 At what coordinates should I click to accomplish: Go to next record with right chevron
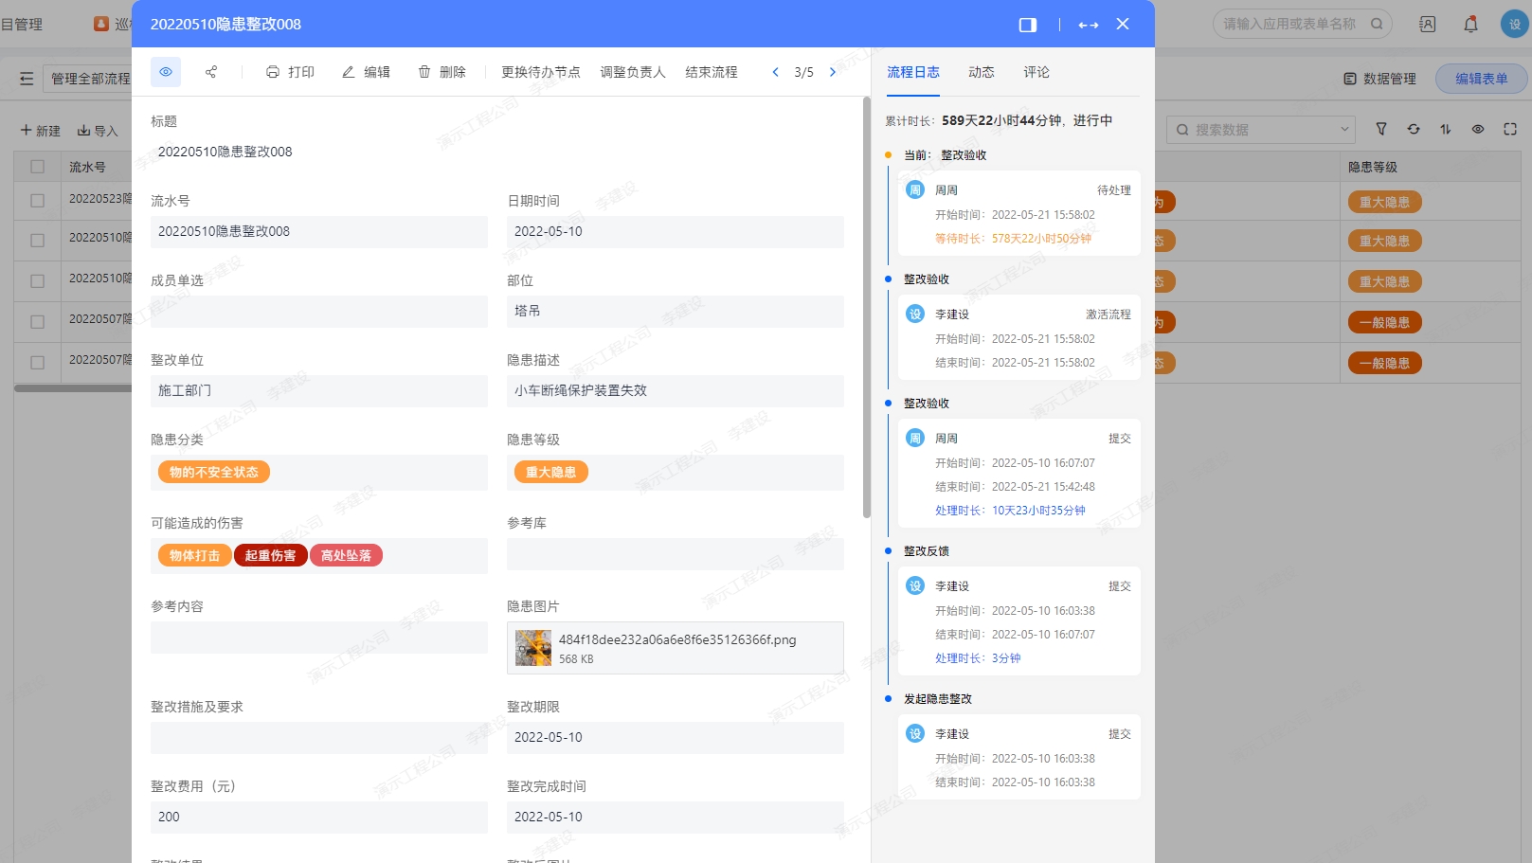(833, 72)
